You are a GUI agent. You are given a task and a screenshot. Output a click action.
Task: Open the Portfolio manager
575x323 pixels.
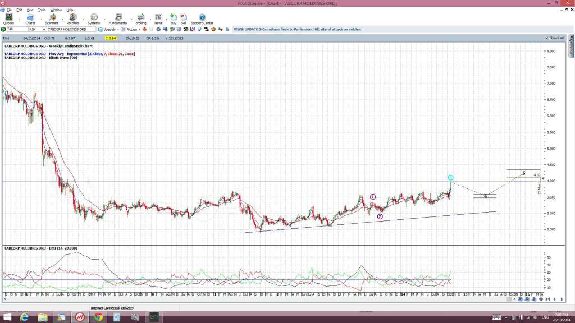[x=72, y=19]
